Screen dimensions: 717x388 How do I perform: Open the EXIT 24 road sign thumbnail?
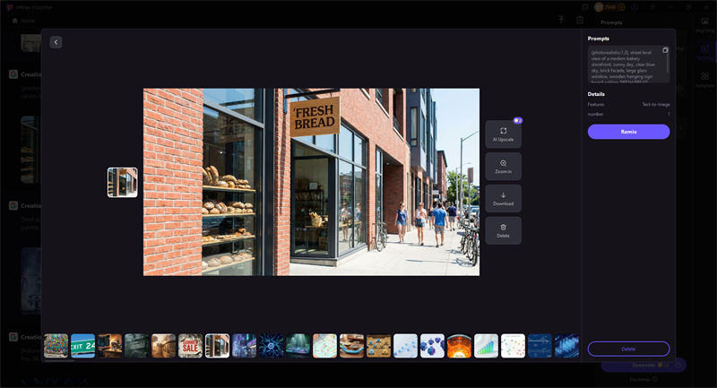click(x=82, y=346)
